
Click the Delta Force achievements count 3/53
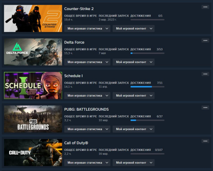click(x=159, y=49)
